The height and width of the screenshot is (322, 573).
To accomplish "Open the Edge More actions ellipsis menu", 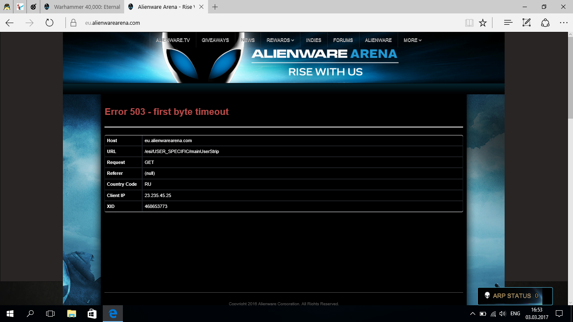I will tap(564, 23).
